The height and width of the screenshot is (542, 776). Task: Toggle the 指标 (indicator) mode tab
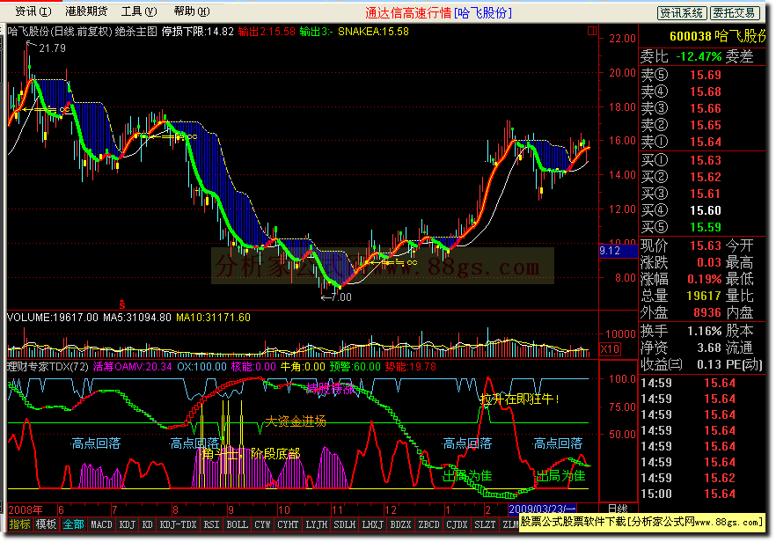(x=19, y=524)
